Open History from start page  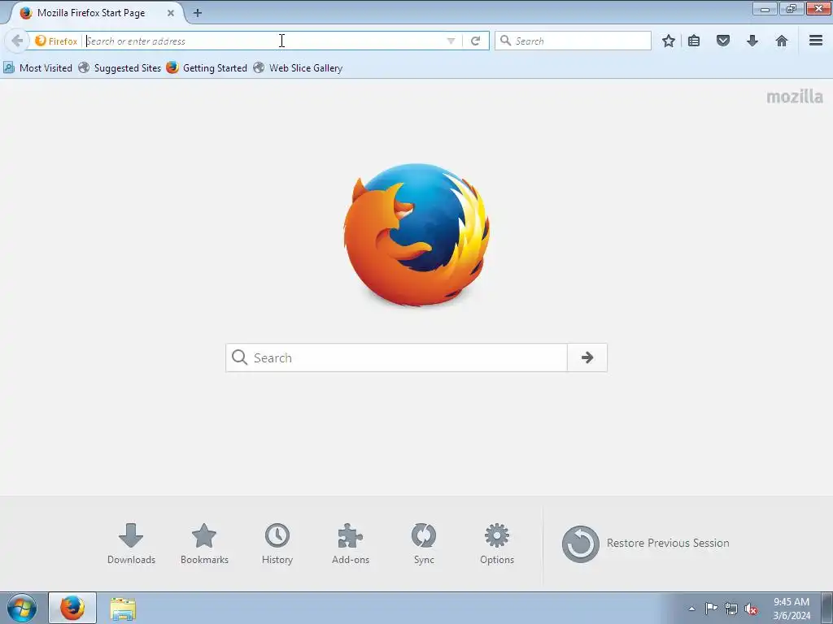(x=277, y=544)
